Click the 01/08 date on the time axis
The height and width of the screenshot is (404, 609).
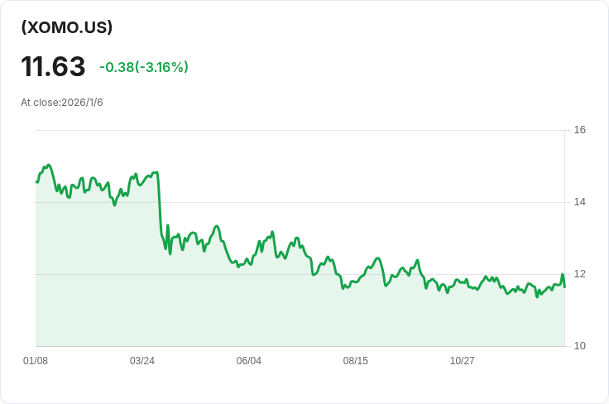(x=36, y=361)
